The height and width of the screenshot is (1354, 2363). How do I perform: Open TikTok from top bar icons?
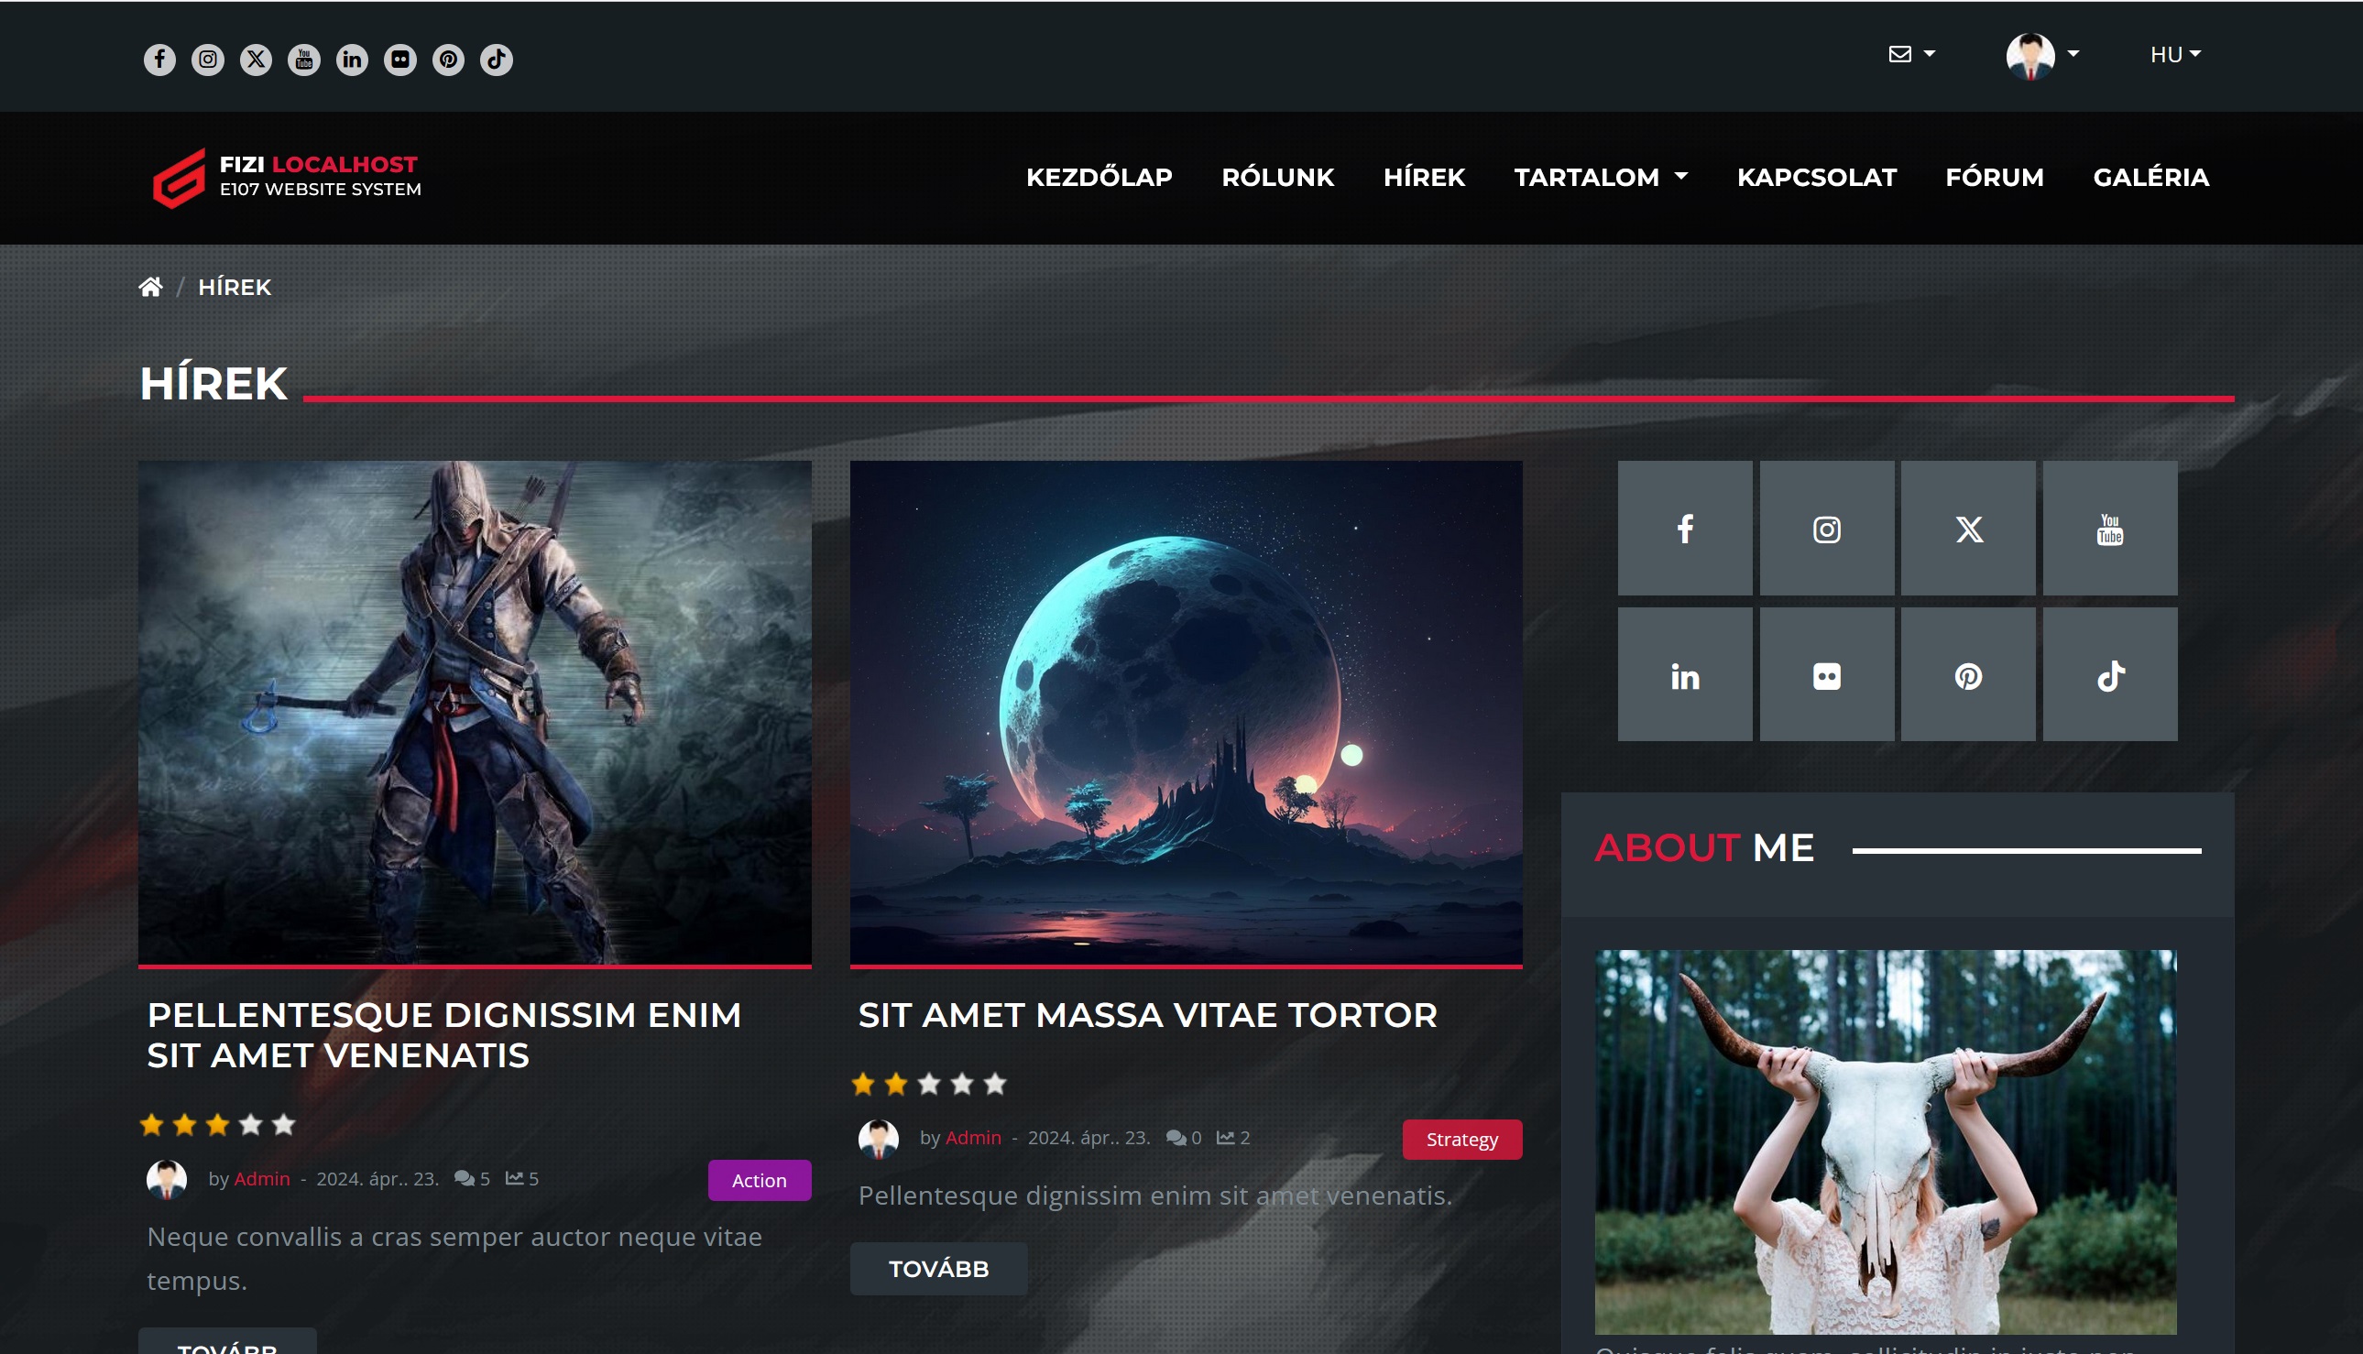click(496, 60)
